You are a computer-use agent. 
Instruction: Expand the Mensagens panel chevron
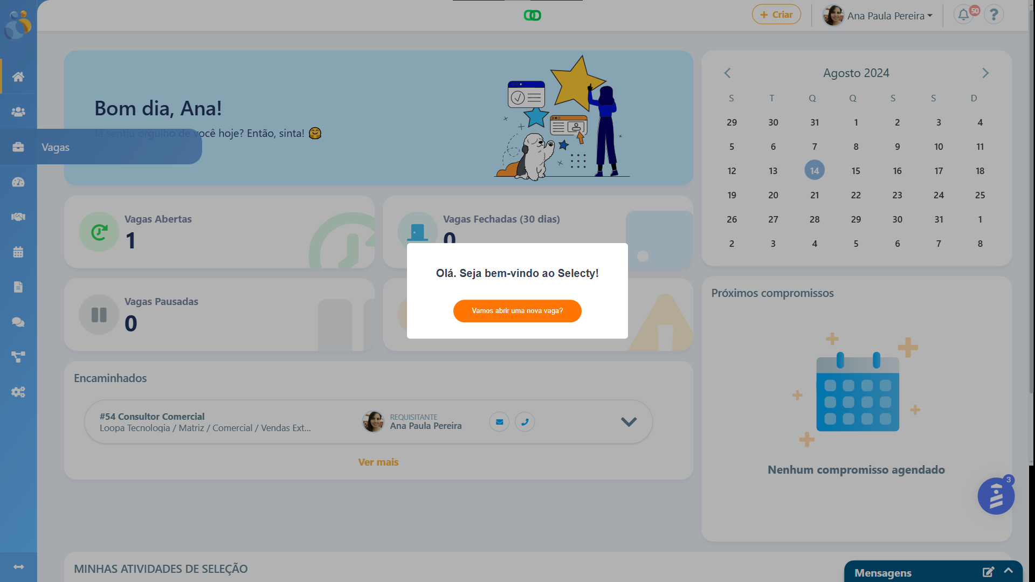pos(1009,571)
